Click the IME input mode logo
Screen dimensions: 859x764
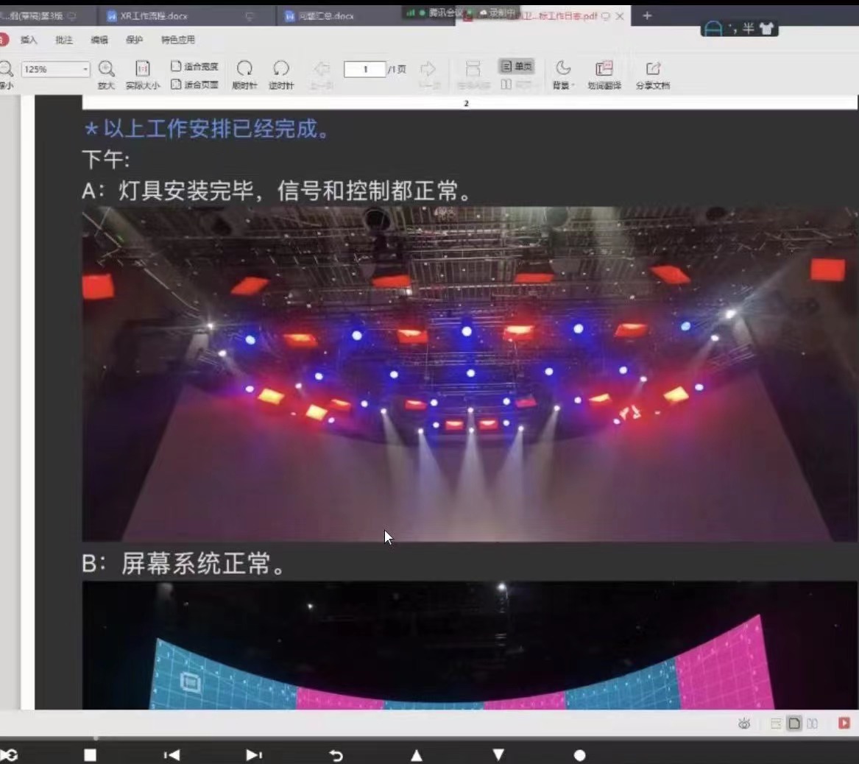[713, 29]
